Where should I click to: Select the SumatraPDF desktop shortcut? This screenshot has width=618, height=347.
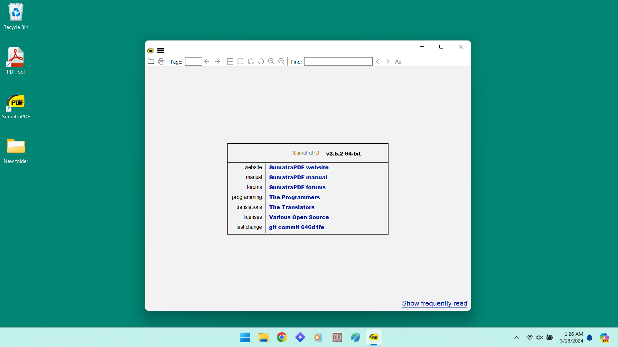[16, 106]
